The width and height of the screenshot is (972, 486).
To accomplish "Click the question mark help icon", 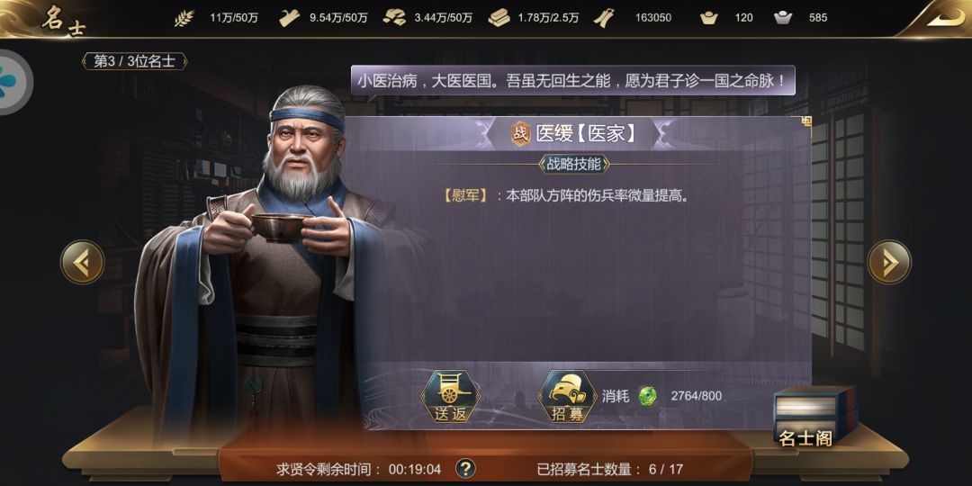I will (465, 469).
